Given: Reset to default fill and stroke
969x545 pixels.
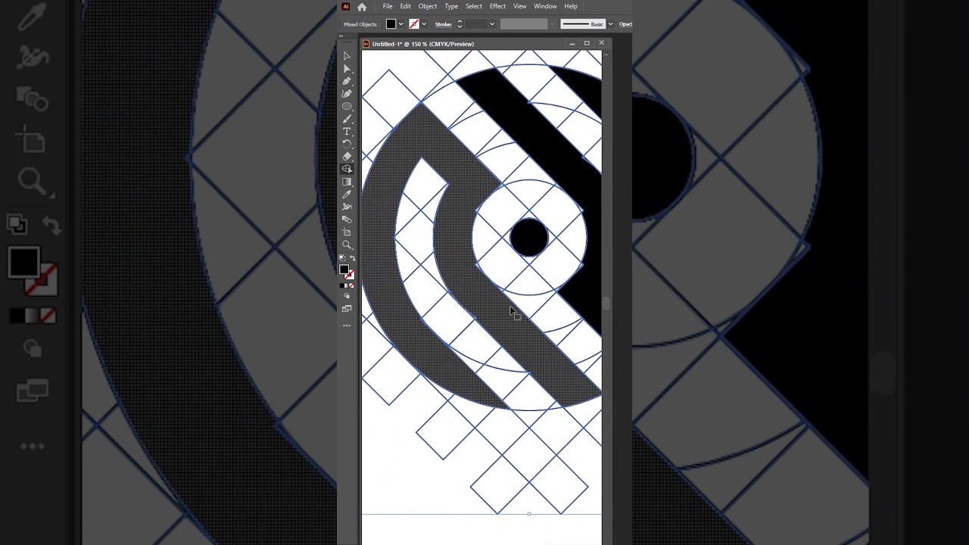Looking at the screenshot, I should pos(341,258).
